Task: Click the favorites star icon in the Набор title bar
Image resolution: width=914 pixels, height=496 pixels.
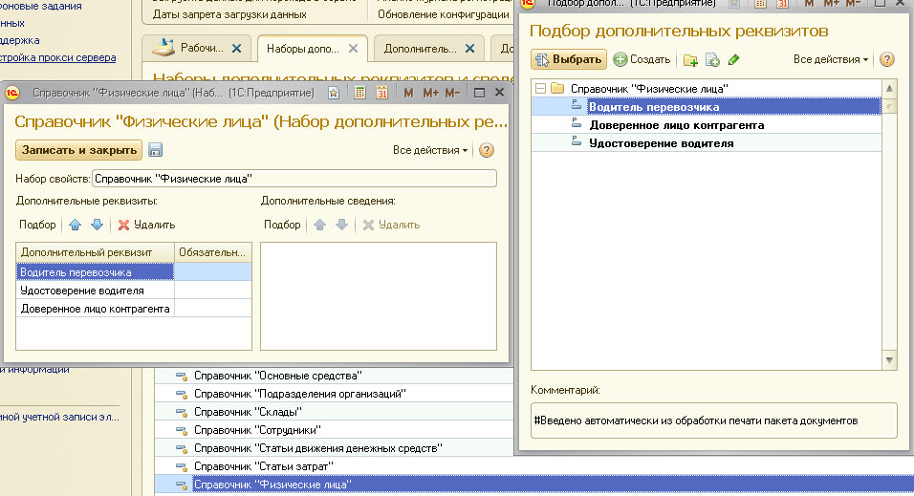Action: [334, 93]
